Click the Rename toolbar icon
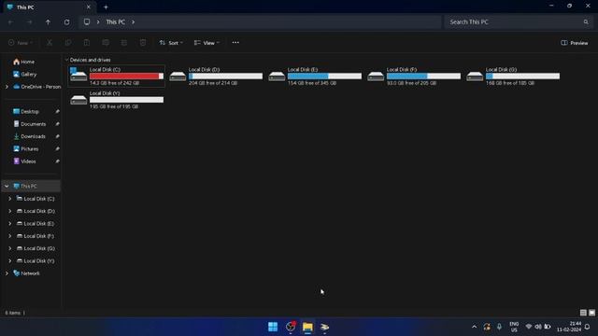Viewport: 598px width, 336px height. click(106, 43)
